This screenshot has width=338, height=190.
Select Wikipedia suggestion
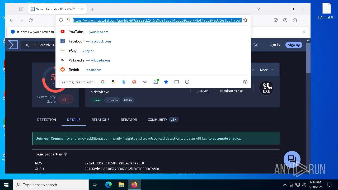153,60
